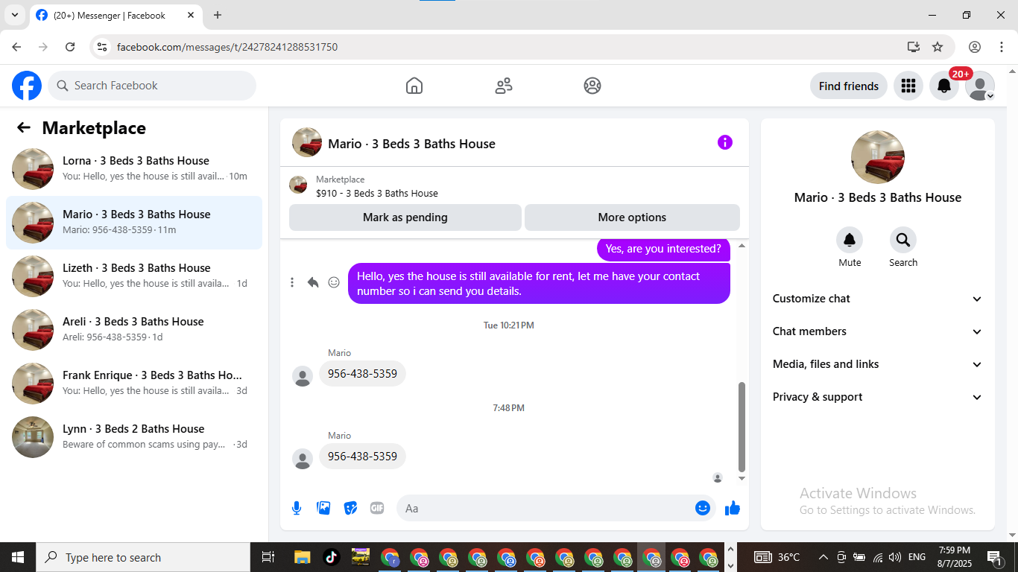Open Chrome tab search dropdown
1018x572 pixels.
[x=14, y=15]
